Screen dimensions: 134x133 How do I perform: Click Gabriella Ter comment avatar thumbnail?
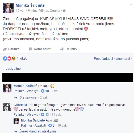tap(7, 107)
